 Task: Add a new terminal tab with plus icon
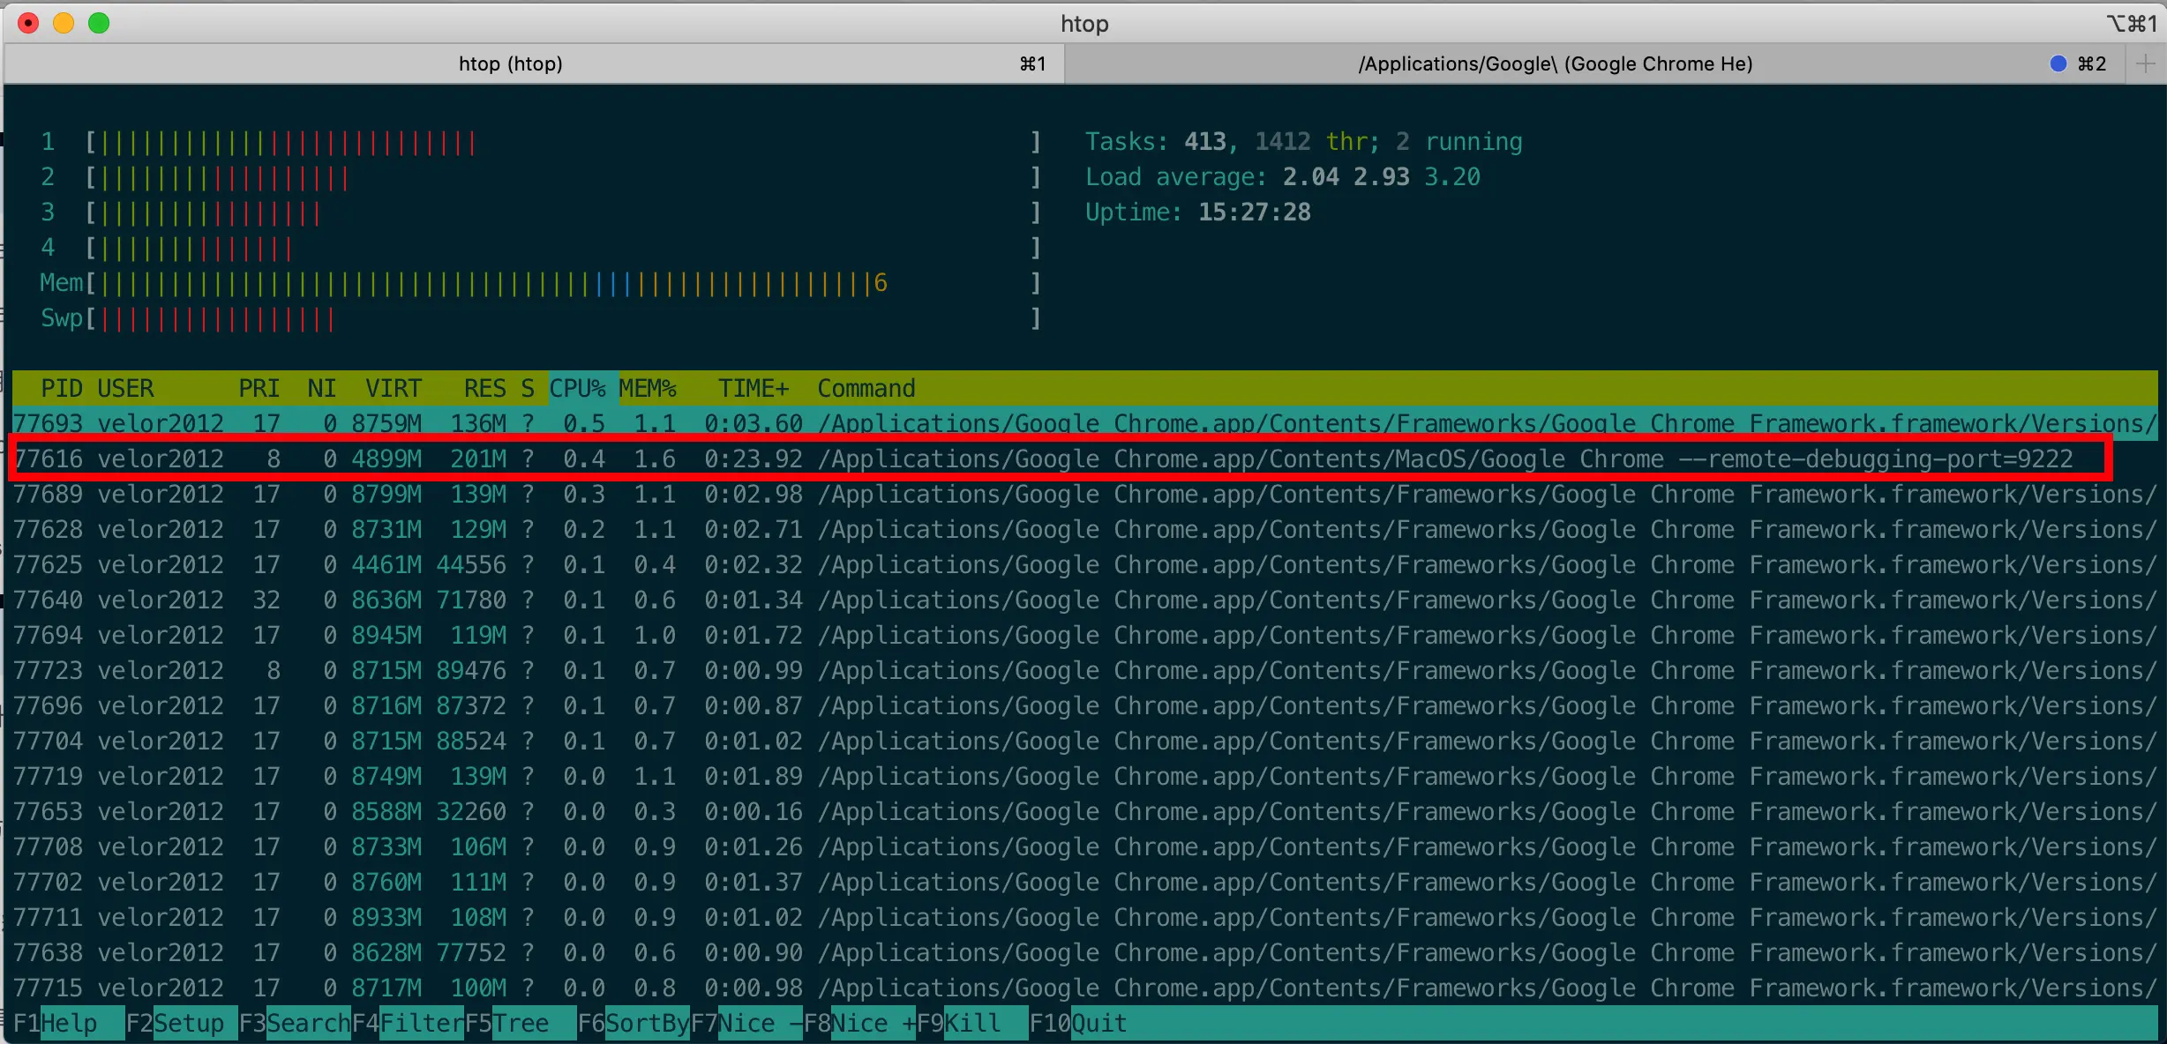click(2145, 63)
